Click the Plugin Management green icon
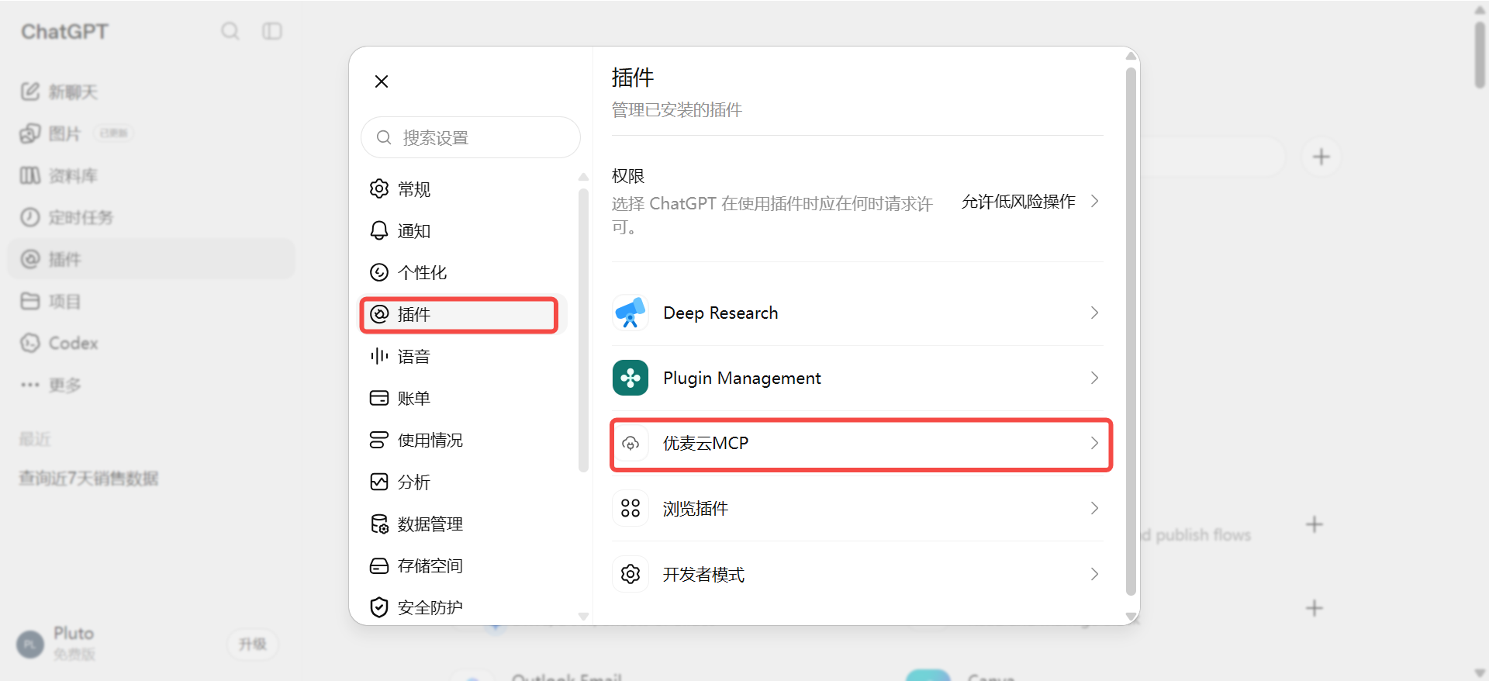1489x681 pixels. click(630, 378)
